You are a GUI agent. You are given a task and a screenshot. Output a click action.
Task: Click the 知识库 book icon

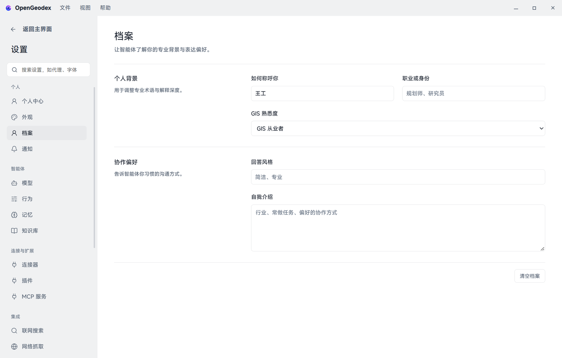14,231
